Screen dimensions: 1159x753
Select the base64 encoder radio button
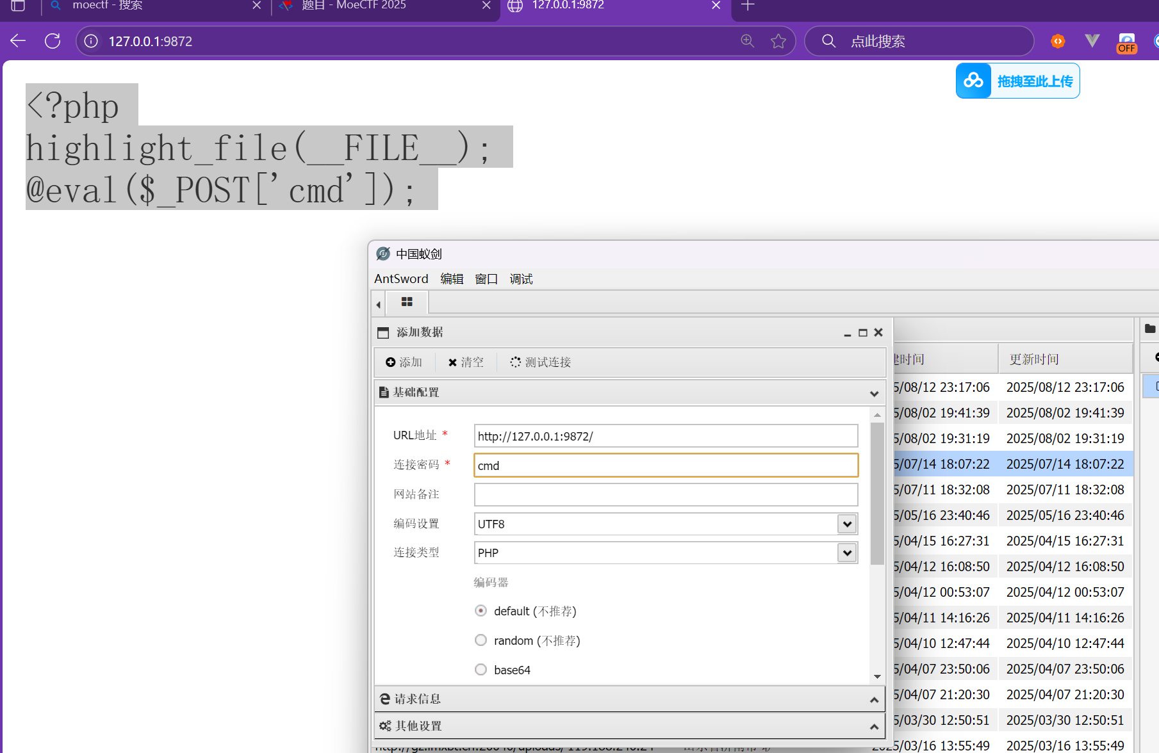(481, 670)
